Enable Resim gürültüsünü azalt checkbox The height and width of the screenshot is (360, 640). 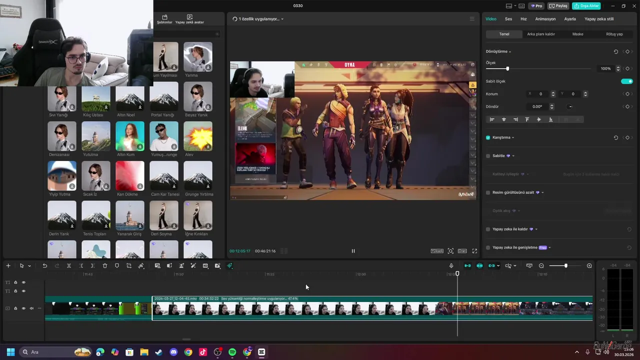coord(488,192)
